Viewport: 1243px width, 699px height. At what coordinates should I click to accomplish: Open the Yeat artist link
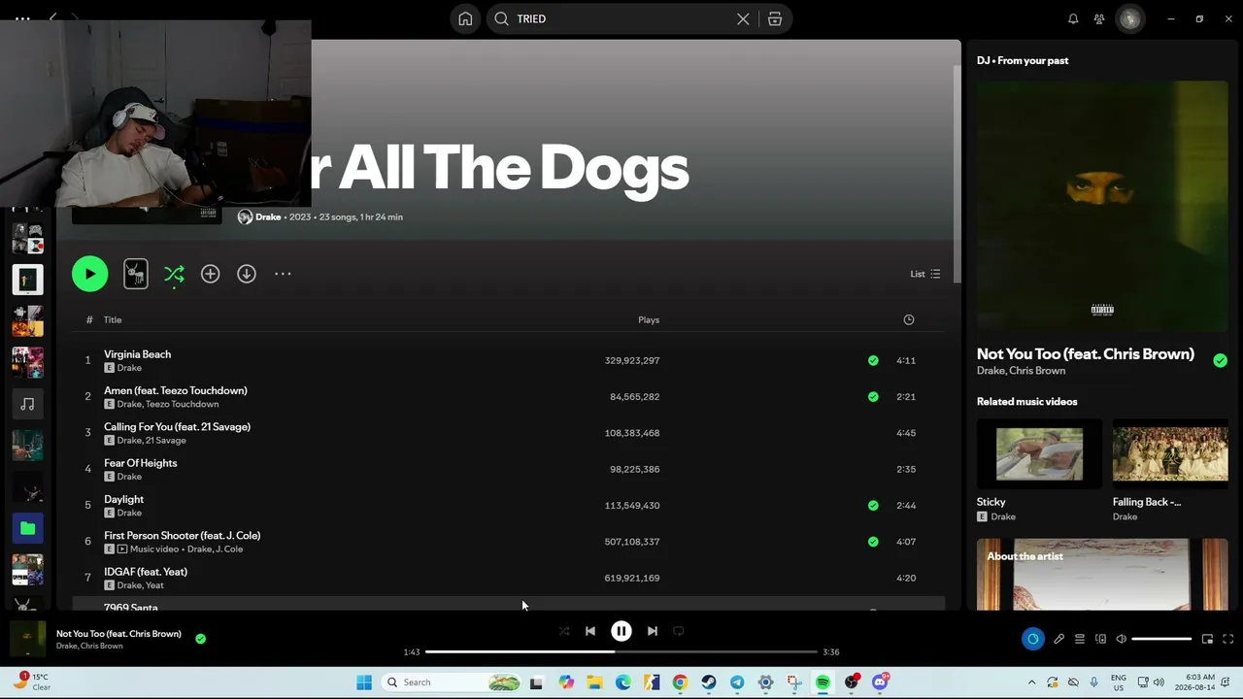pos(154,585)
